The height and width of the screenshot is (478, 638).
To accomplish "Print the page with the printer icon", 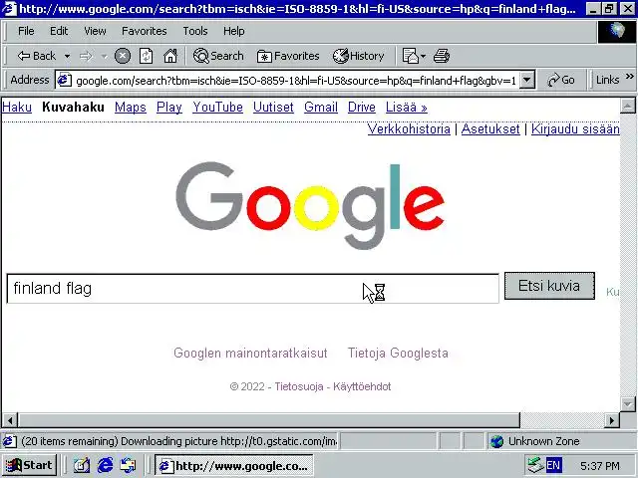I will [442, 56].
